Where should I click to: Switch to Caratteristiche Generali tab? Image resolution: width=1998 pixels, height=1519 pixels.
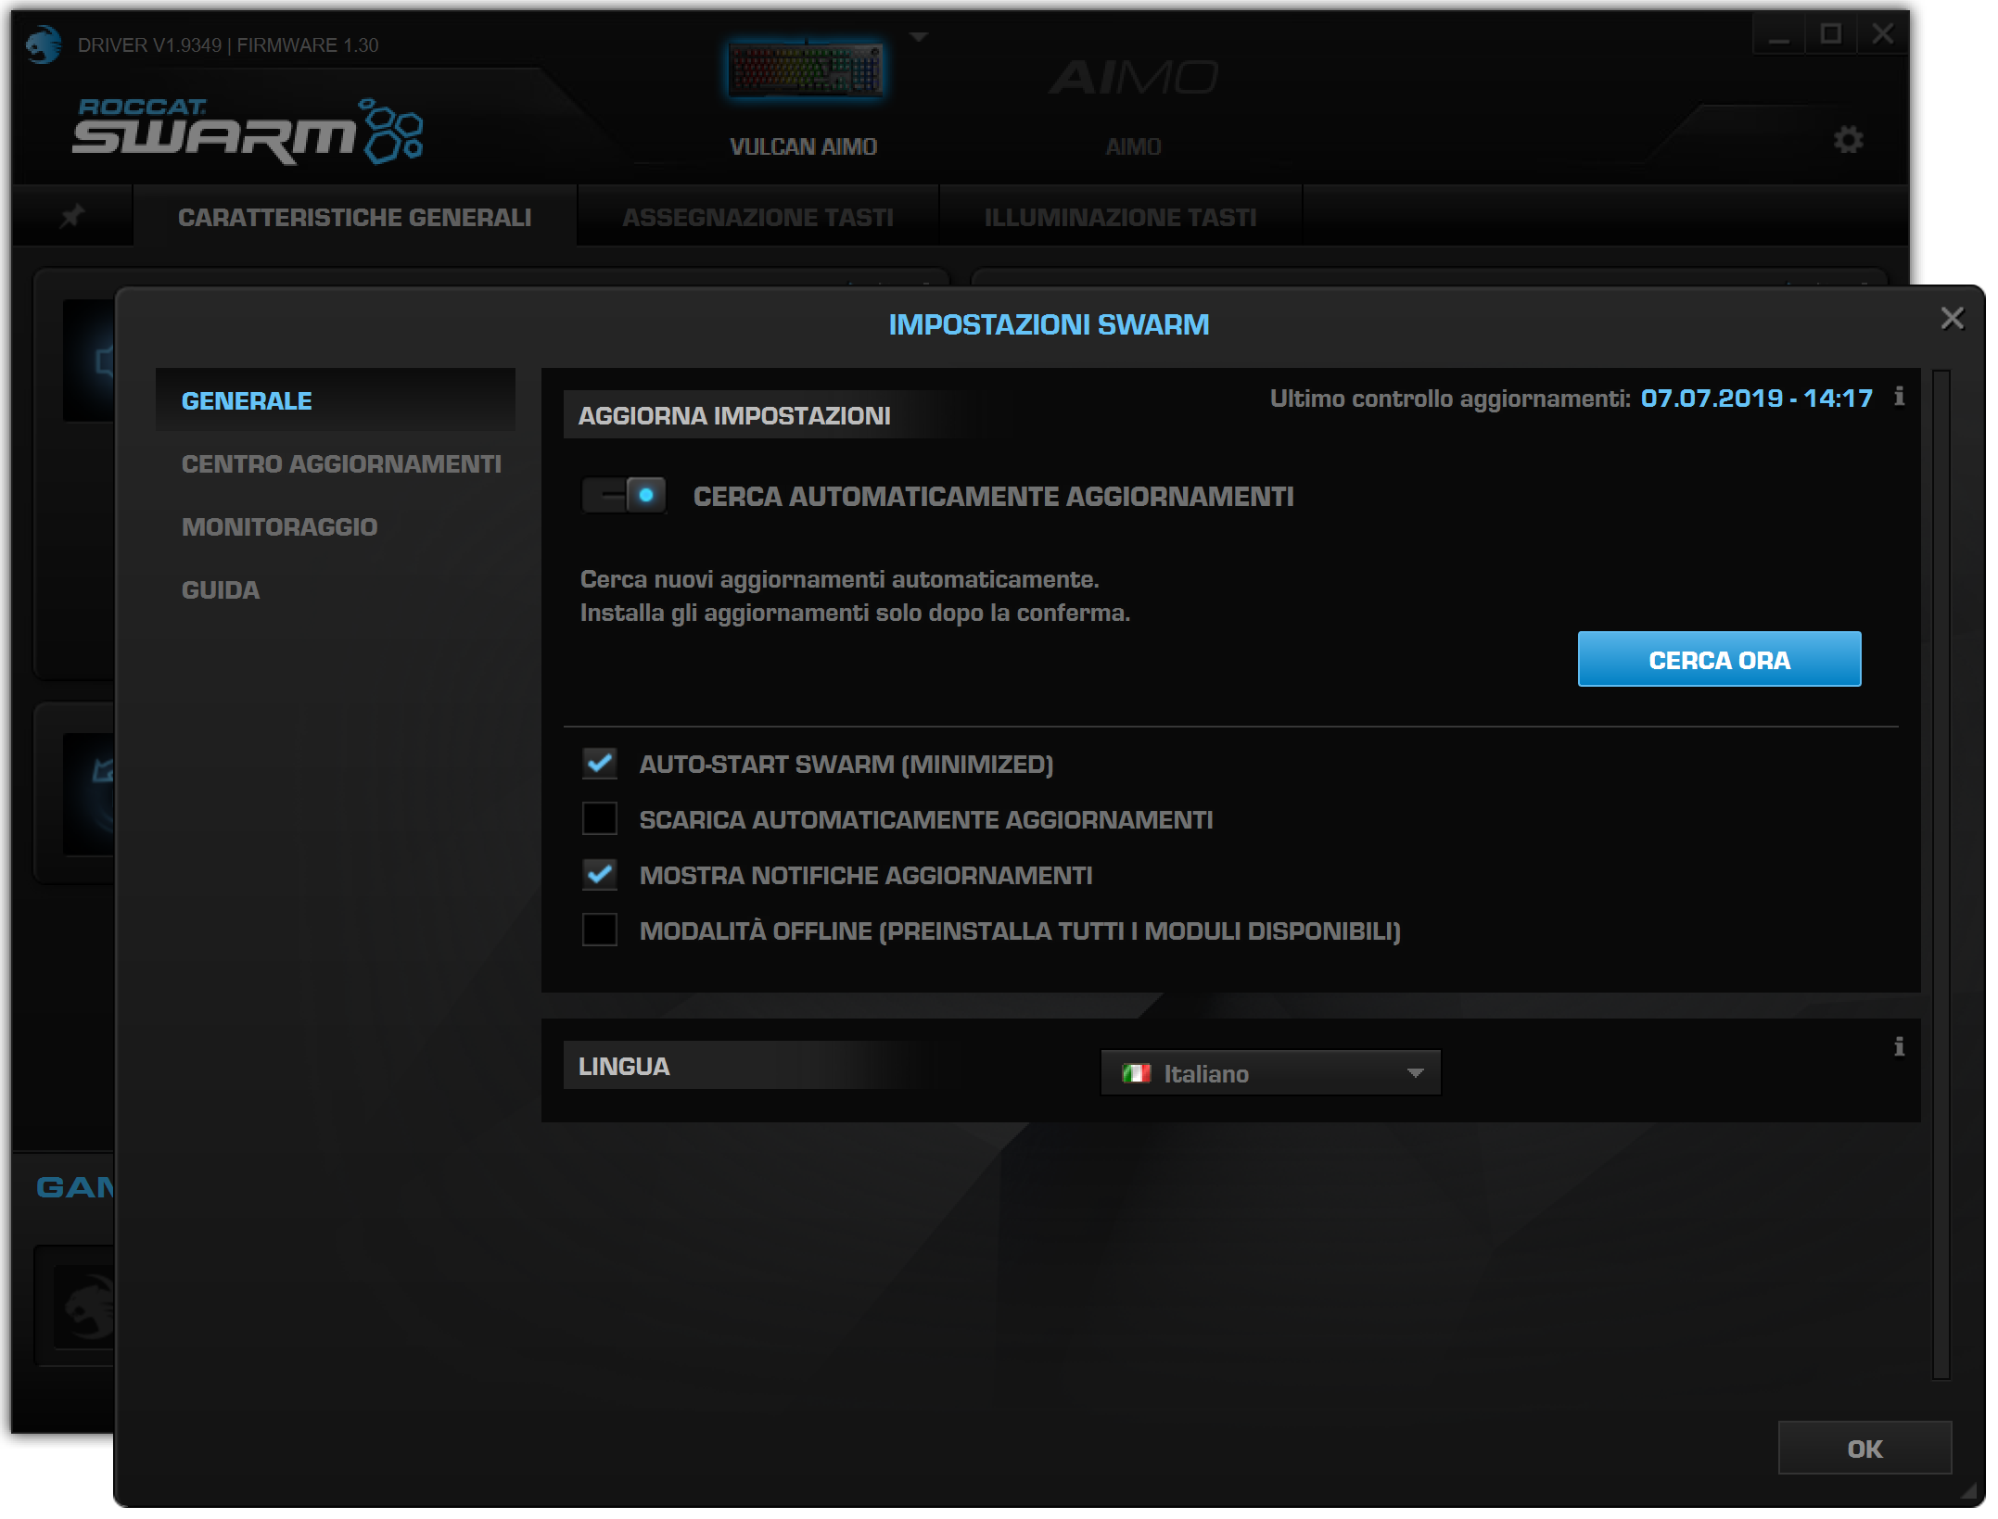click(354, 217)
